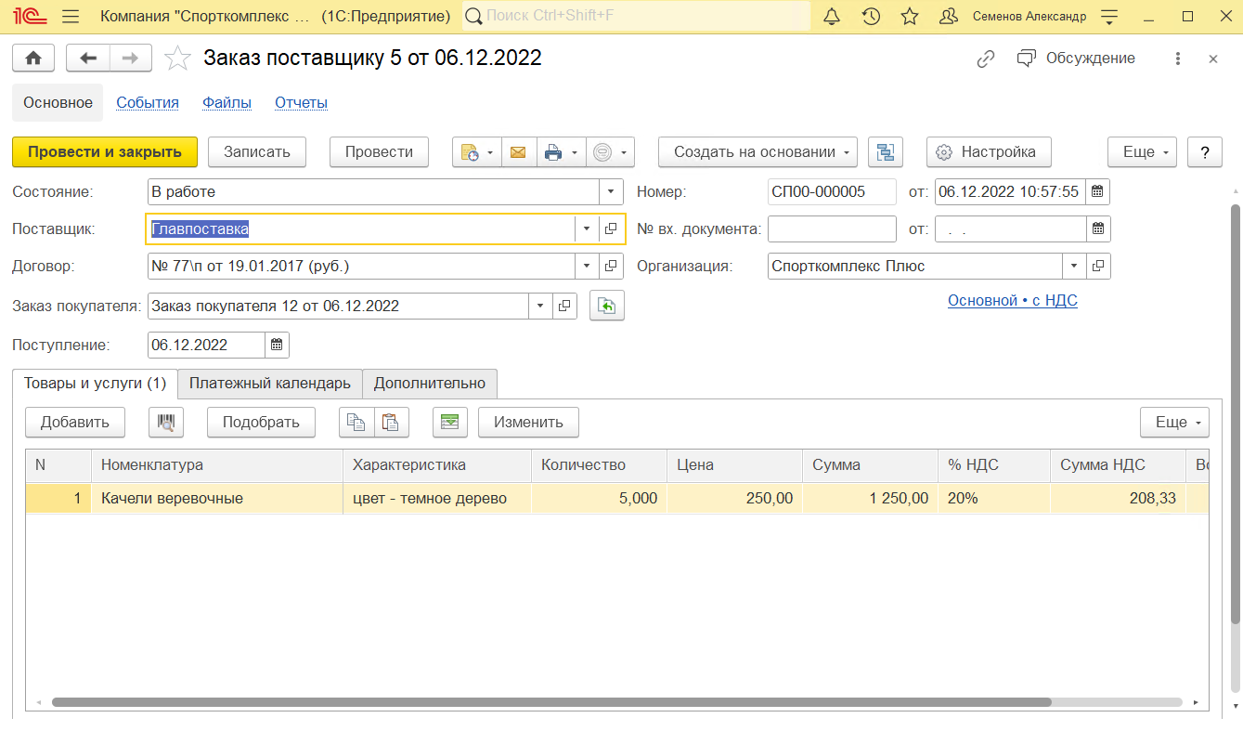
Task: Click the printer icon
Action: coord(553,152)
